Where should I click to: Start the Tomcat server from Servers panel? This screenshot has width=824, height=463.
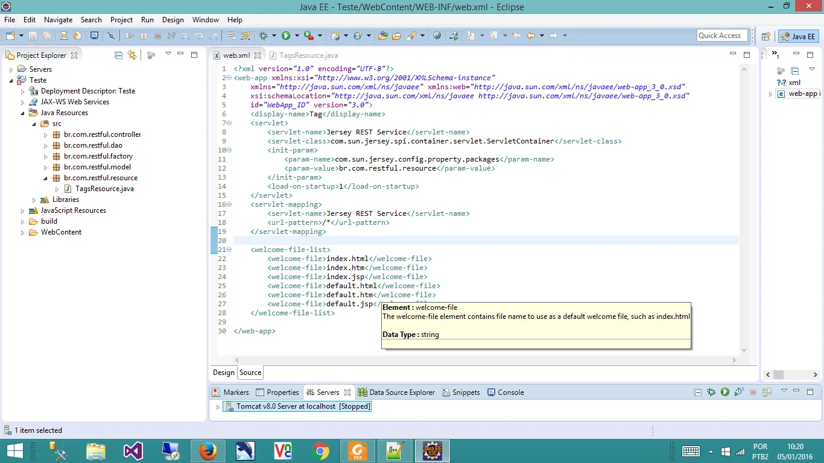(x=725, y=392)
